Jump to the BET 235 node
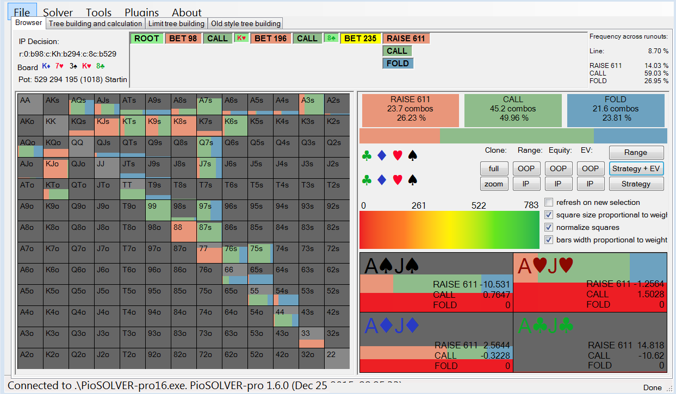 tap(360, 39)
